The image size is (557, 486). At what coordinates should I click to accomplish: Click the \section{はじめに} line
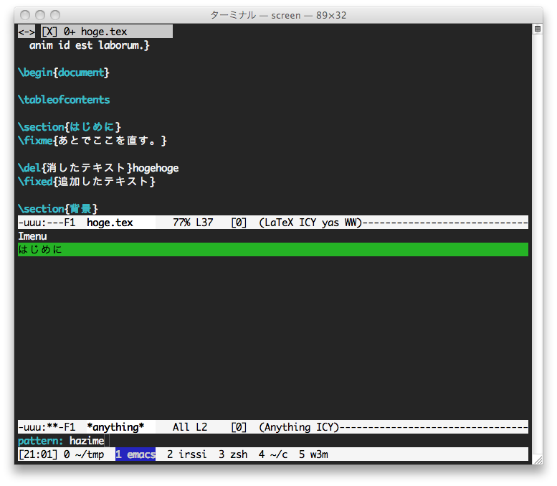coord(70,127)
